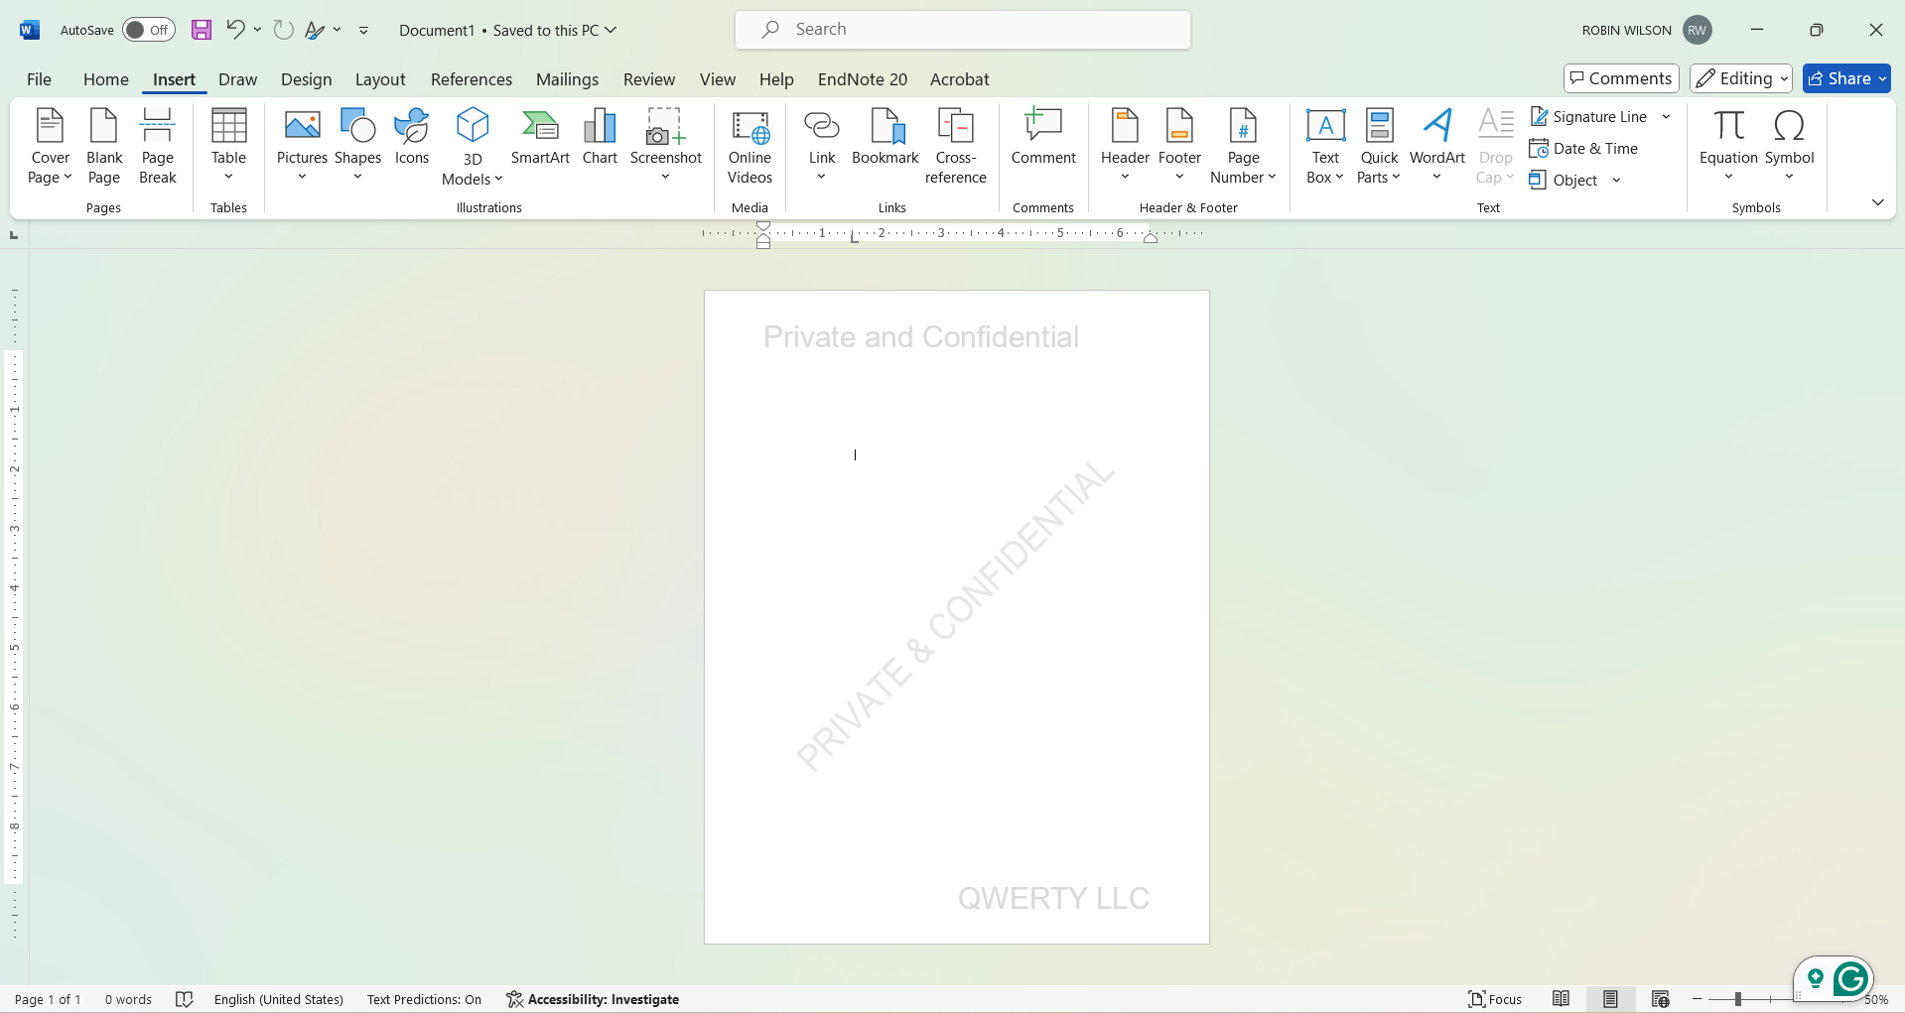
Task: Expand the Object options dropdown
Action: tap(1617, 180)
